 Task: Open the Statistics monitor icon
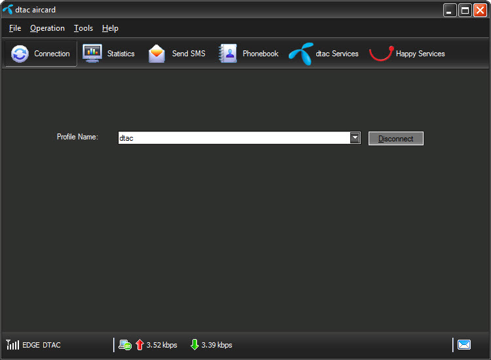[x=92, y=53]
